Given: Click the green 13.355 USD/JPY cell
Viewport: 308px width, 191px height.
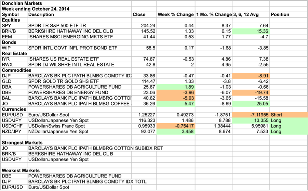Looking at the screenshot, I should pyautogui.click(x=251, y=120).
